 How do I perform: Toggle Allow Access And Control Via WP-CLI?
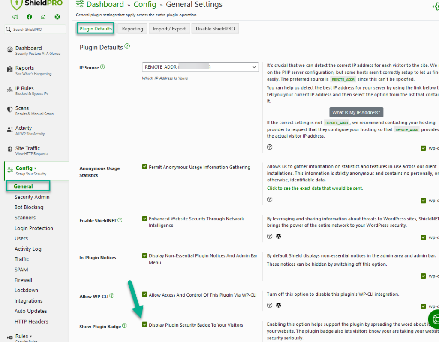144,295
